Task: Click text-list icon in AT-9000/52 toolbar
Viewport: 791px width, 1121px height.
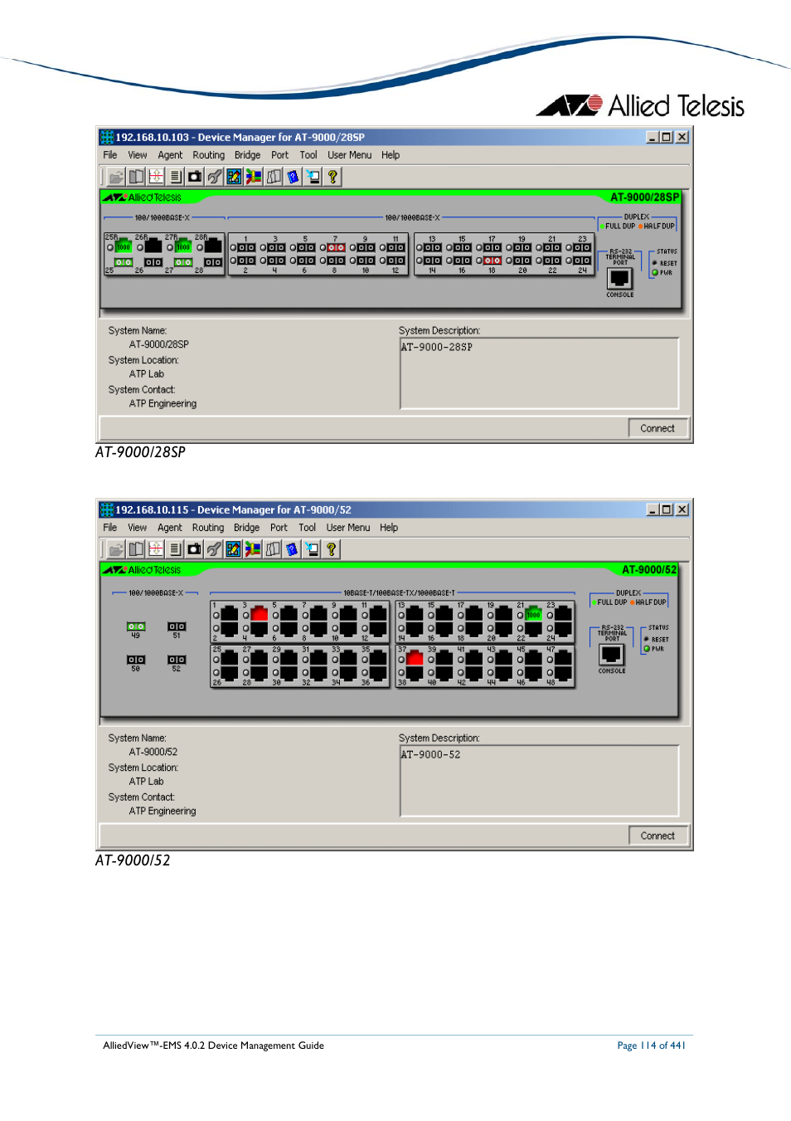Action: pos(176,549)
